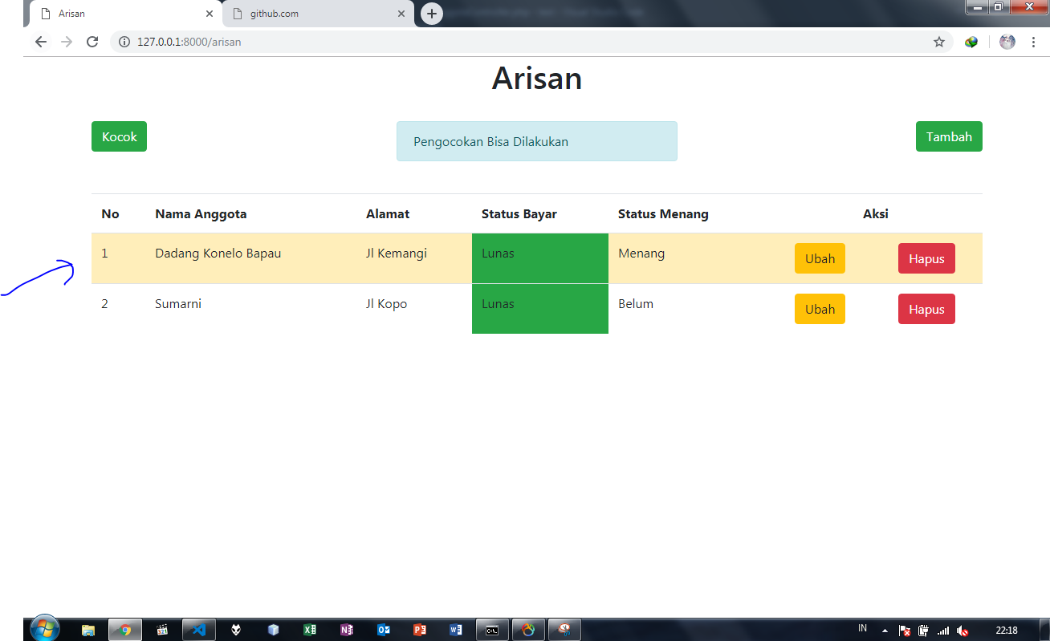This screenshot has width=1050, height=641.
Task: Launch Microsoft Excel from the taskbar
Action: 310,630
